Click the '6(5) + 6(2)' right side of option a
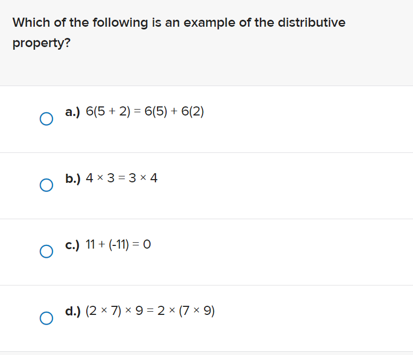Image resolution: width=413 pixels, height=355 pixels. pos(174,112)
